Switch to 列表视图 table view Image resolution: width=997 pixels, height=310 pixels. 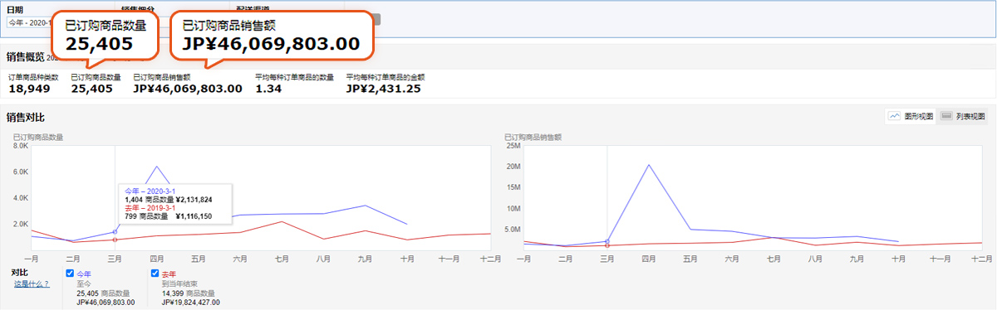pyautogui.click(x=963, y=117)
